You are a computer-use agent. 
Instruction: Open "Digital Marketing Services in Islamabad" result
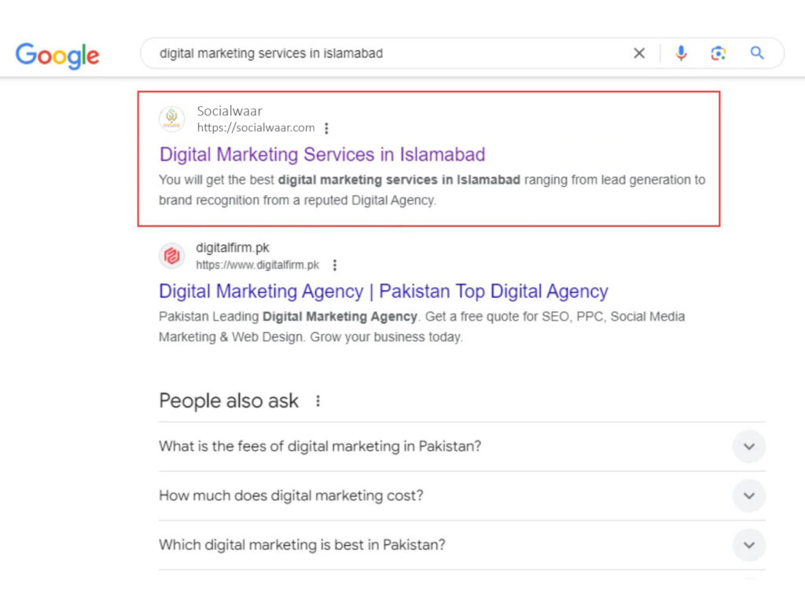(x=322, y=155)
